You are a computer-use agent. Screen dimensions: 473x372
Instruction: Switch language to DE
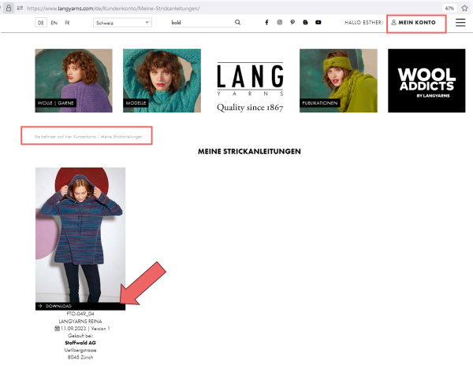(41, 23)
